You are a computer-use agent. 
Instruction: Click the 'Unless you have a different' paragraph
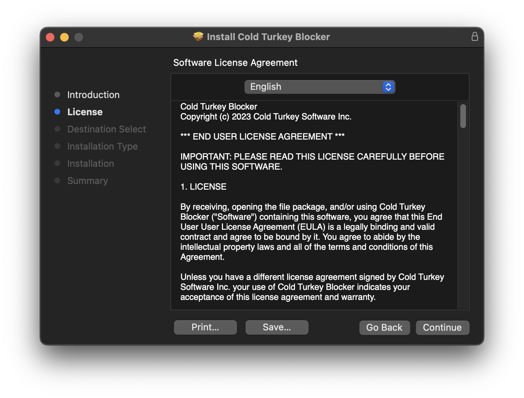tap(312, 287)
